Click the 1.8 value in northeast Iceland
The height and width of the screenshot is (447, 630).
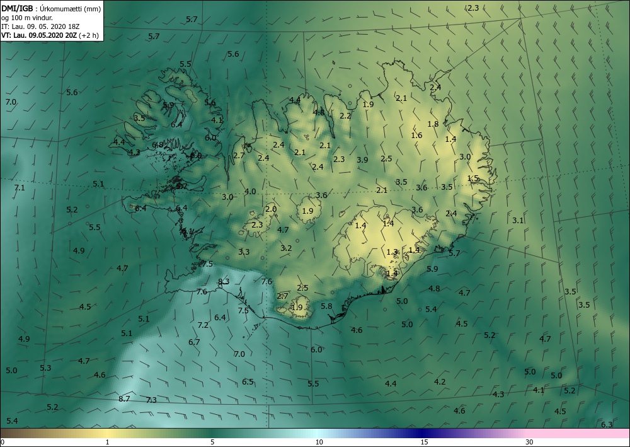point(433,124)
